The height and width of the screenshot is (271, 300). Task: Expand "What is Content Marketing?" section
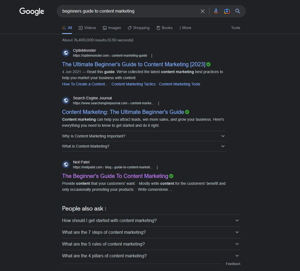(223, 146)
